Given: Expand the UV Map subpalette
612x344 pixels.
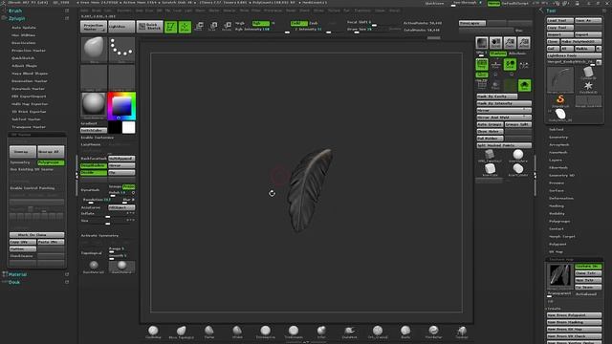Looking at the screenshot, I should (557, 251).
